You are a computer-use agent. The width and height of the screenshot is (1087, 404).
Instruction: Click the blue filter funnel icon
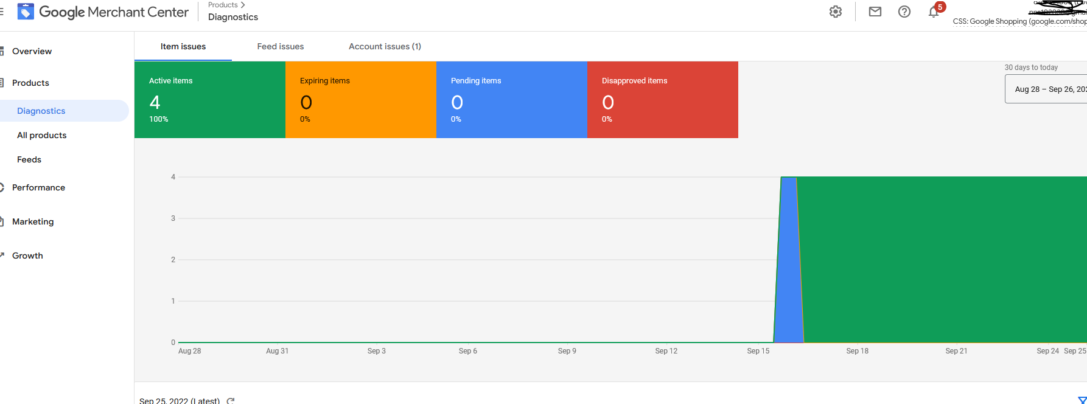(x=1082, y=400)
